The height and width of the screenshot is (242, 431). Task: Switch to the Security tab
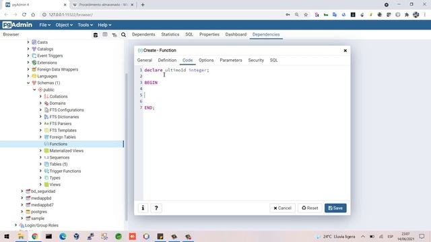click(x=256, y=61)
